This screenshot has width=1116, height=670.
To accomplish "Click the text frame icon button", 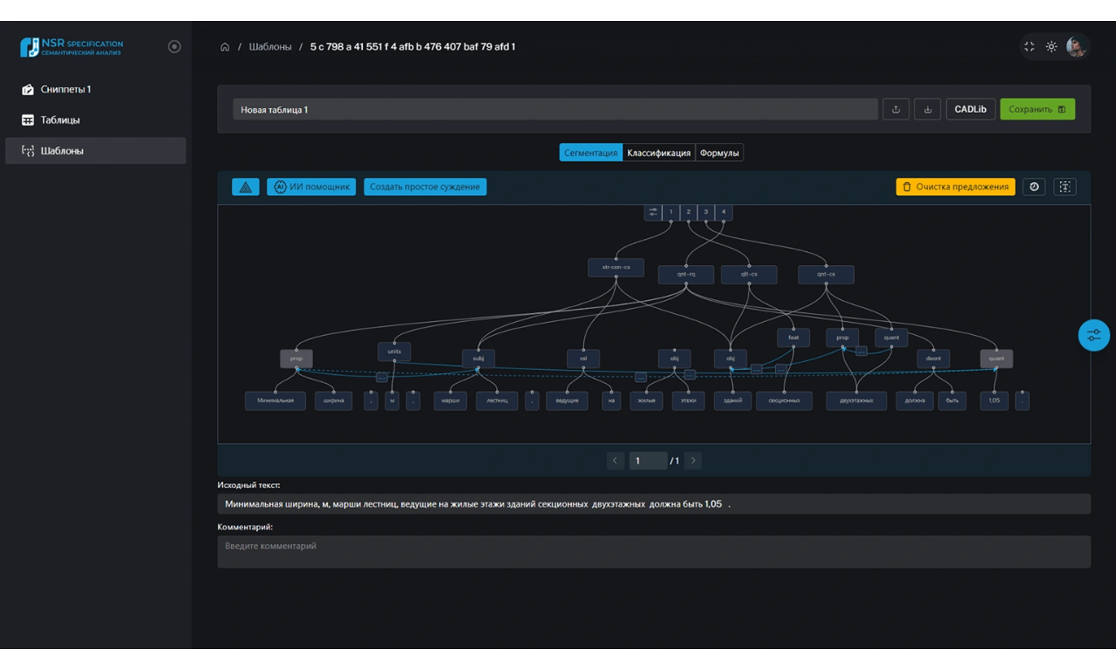I will coord(1064,187).
